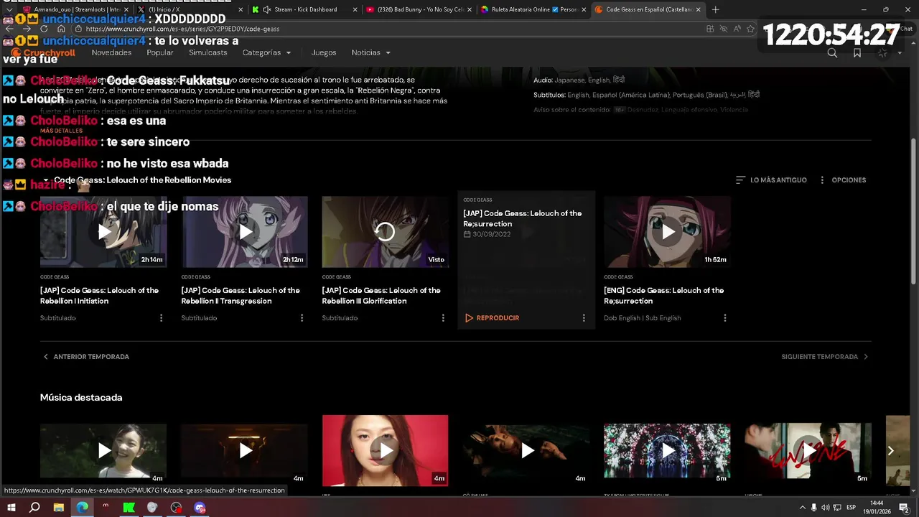This screenshot has height=517, width=919.
Task: Click the browser address bar URL
Action: point(182,29)
